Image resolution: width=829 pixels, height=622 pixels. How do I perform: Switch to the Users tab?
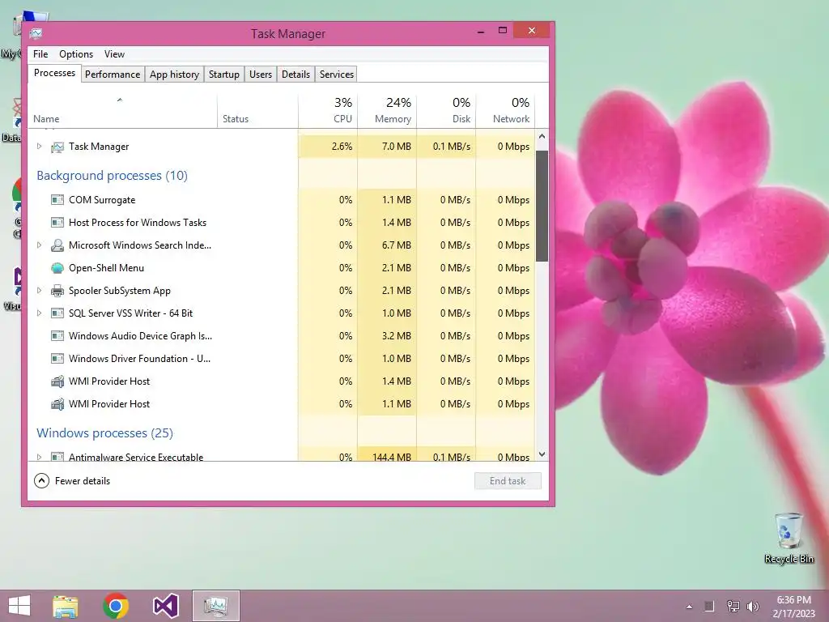coord(260,75)
